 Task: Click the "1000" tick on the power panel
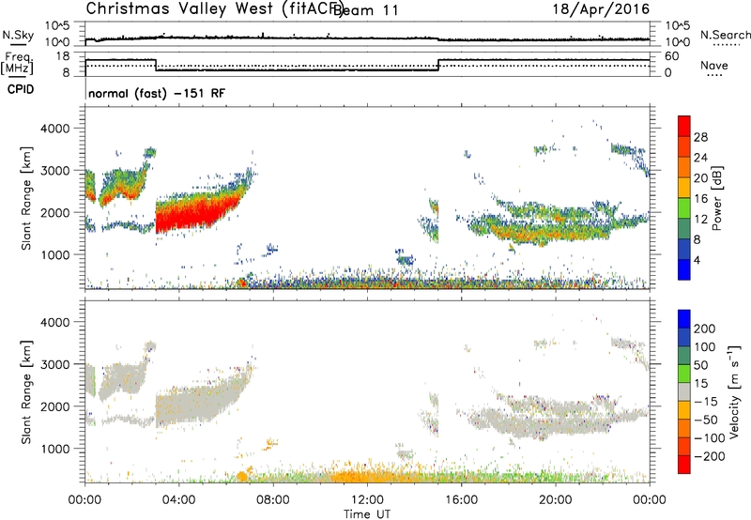54,254
